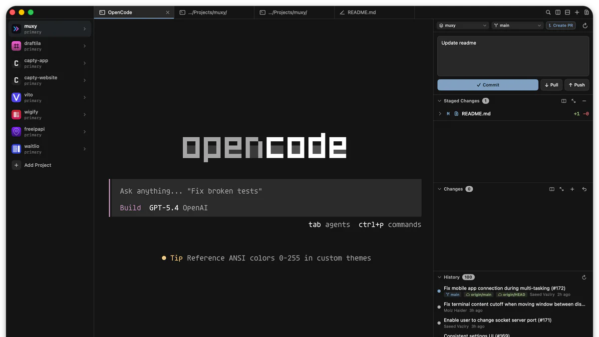
Task: Click the Update readme commit message field
Action: click(513, 55)
